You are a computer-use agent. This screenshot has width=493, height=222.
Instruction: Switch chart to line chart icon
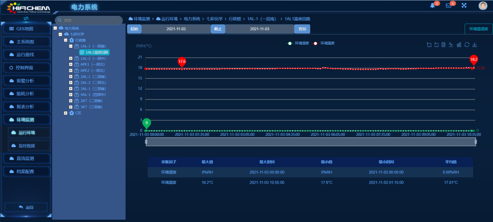click(x=451, y=45)
